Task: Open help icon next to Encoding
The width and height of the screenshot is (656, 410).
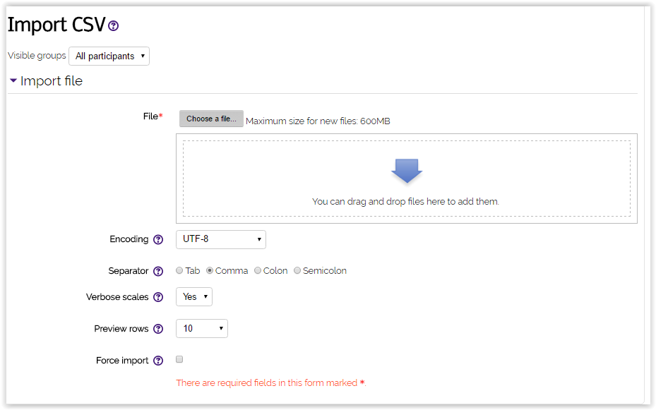Action: [x=158, y=239]
